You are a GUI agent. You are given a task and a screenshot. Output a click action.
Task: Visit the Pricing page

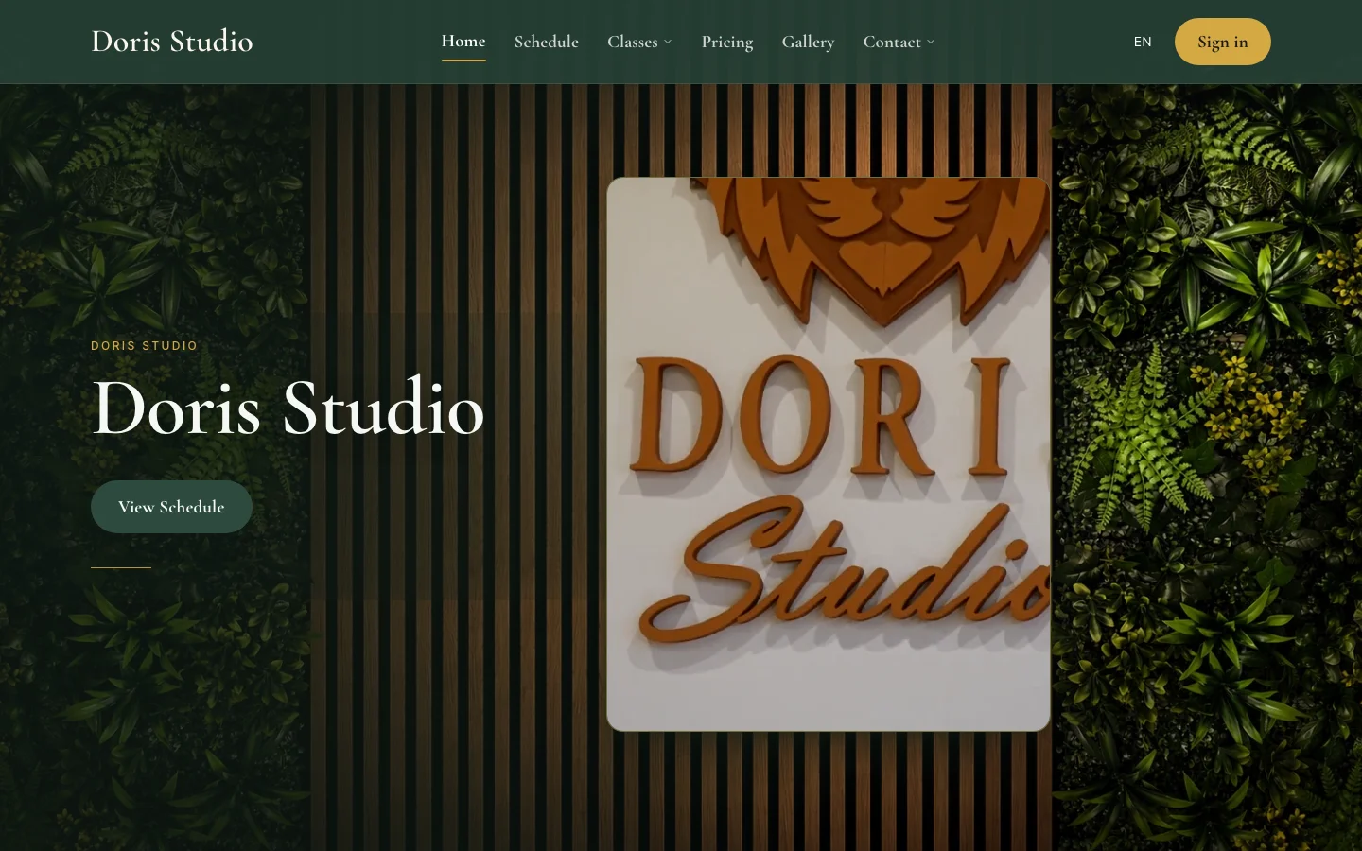tap(727, 42)
